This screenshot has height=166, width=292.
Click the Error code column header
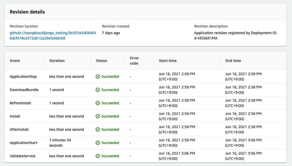(x=134, y=61)
